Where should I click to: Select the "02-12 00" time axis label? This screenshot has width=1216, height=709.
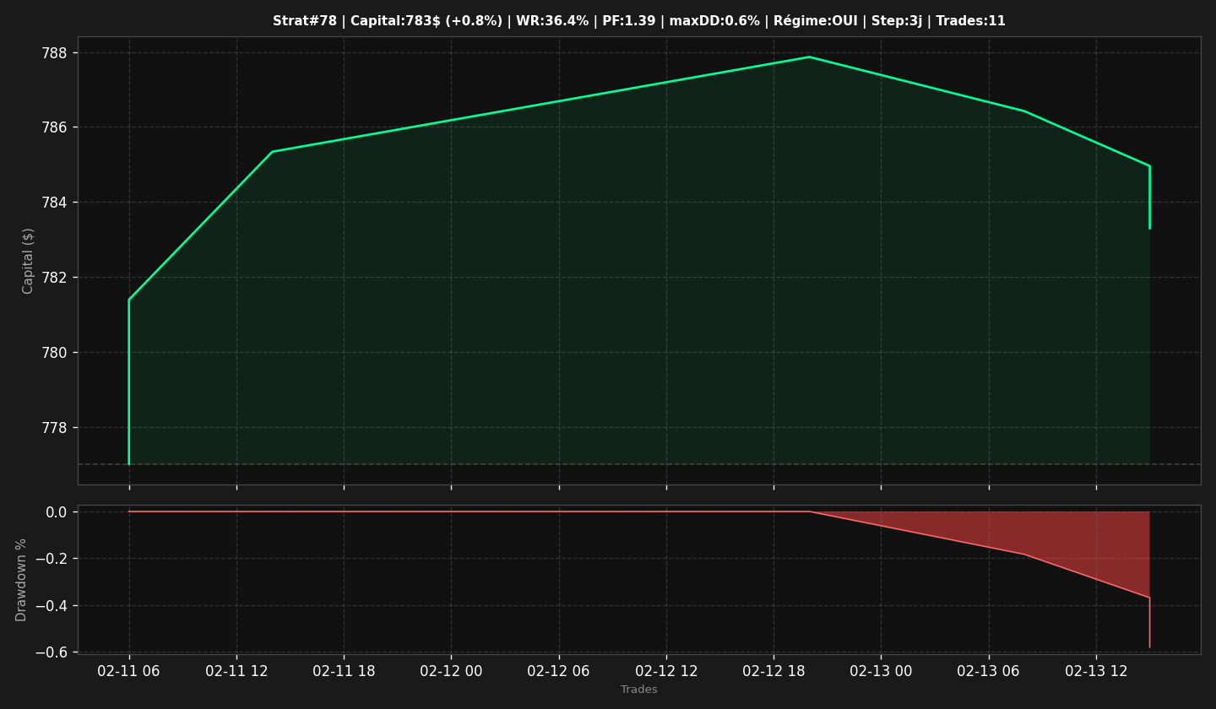(x=451, y=671)
